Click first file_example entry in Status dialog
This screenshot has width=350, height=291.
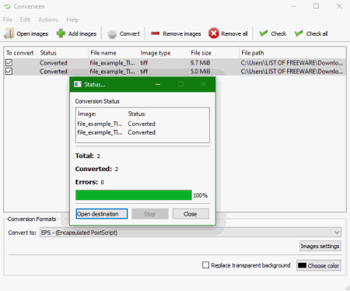pyautogui.click(x=100, y=124)
